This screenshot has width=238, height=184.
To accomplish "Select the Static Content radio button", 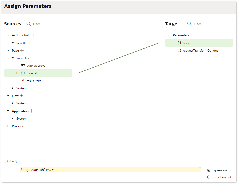I will coord(209,177).
